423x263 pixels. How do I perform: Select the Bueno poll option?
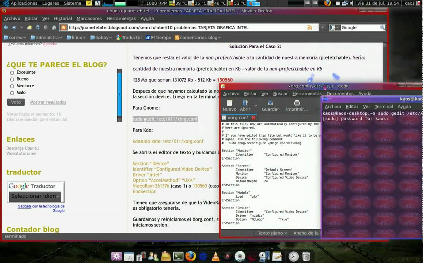tap(12, 79)
